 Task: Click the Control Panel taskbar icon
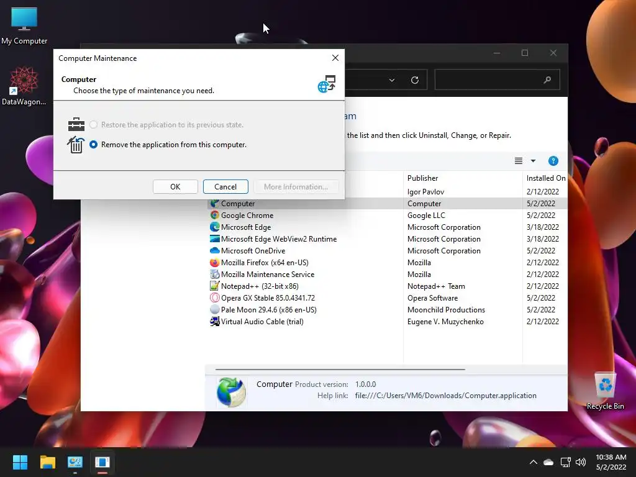point(75,462)
